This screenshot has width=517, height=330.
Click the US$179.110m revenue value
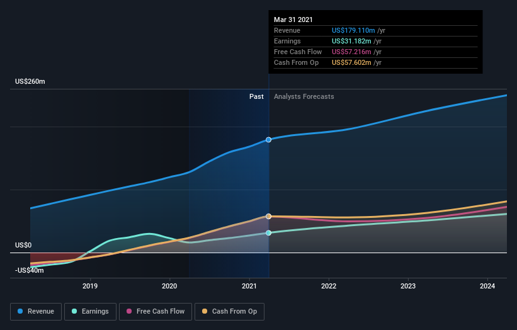coord(353,30)
